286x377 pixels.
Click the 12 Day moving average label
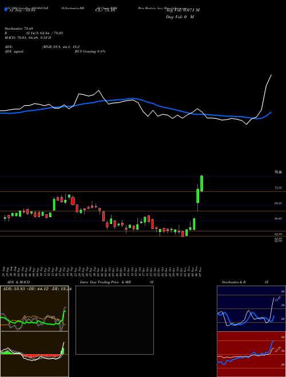tap(22, 10)
